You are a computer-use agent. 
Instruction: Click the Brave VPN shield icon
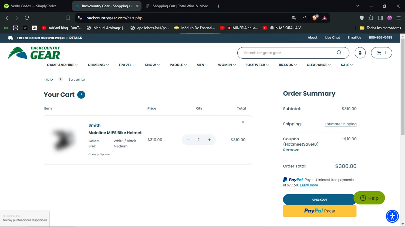point(362,18)
